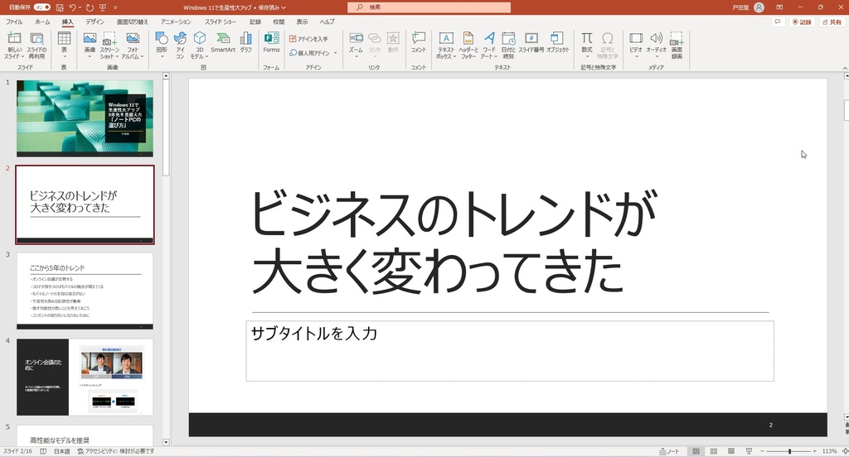Viewport: 849px width, 457px height.
Task: Select slide 1 thumbnail
Action: point(85,118)
